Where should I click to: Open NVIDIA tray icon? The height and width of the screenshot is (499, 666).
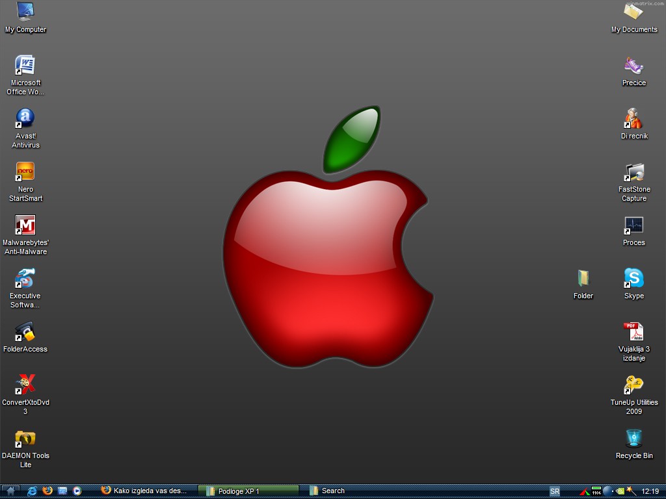pyautogui.click(x=620, y=491)
